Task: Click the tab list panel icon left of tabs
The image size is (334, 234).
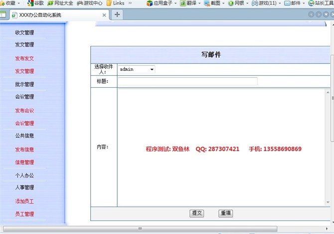Action: point(3,14)
